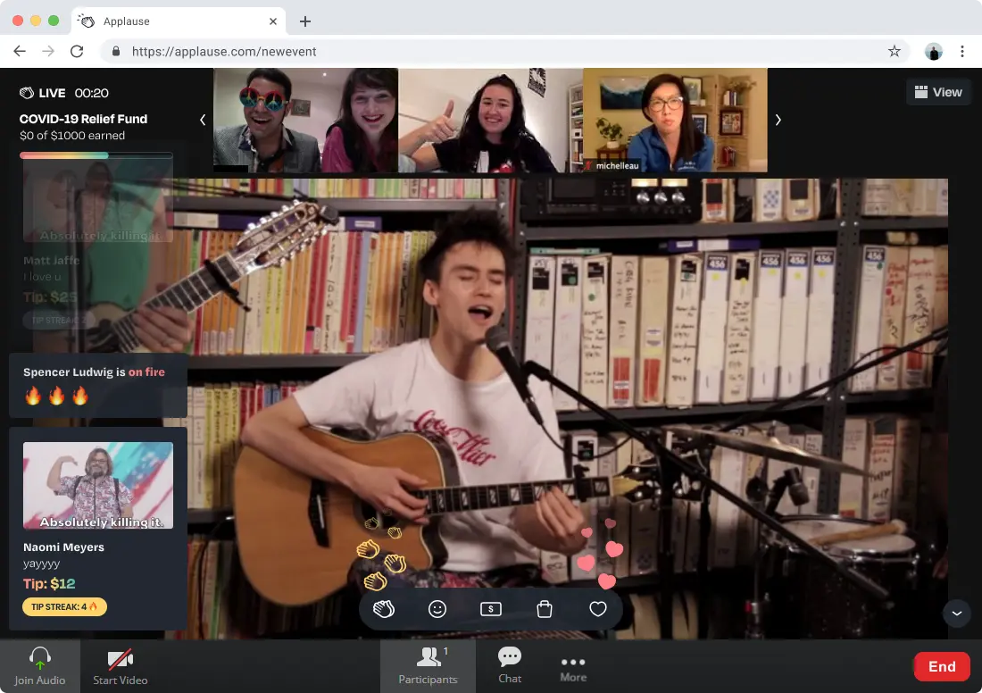Join Audio with the headphones button
Screen dimensions: 982x693
[x=40, y=666]
